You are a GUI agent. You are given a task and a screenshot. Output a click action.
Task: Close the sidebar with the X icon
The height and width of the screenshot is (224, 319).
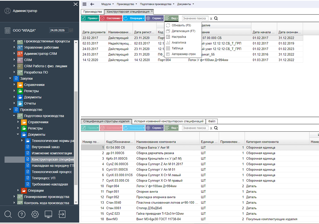tap(75, 4)
